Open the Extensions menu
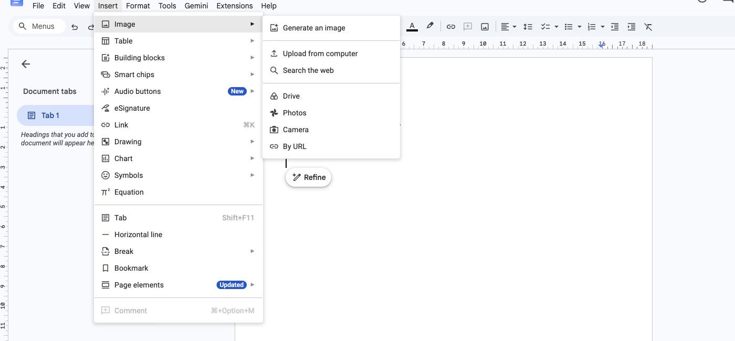 pos(235,6)
